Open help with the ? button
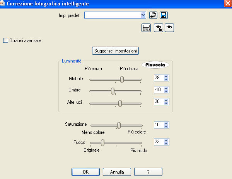 coord(148,171)
